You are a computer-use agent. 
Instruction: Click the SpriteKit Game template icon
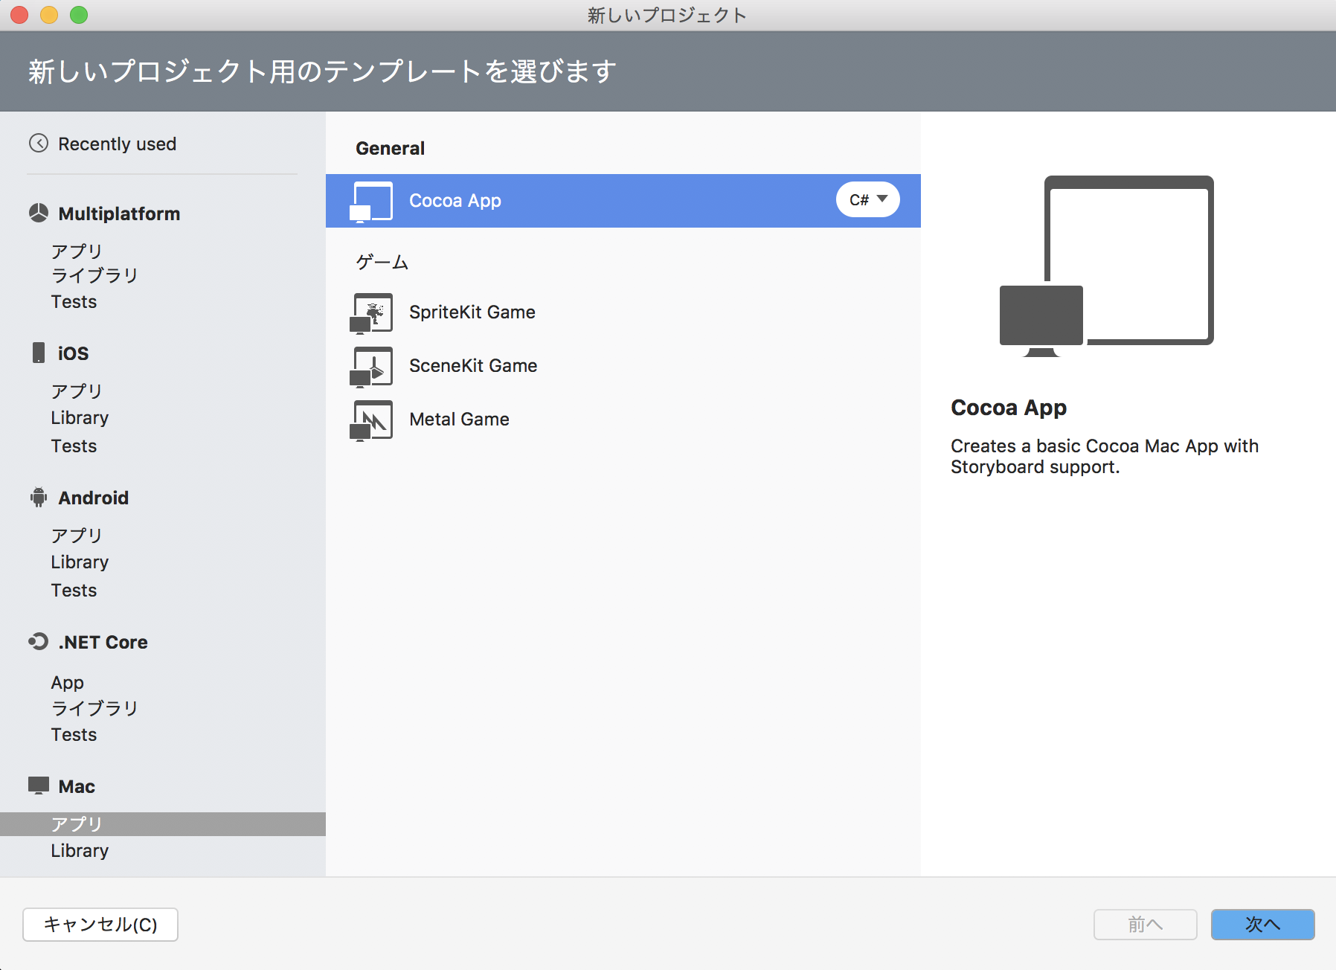pyautogui.click(x=371, y=313)
